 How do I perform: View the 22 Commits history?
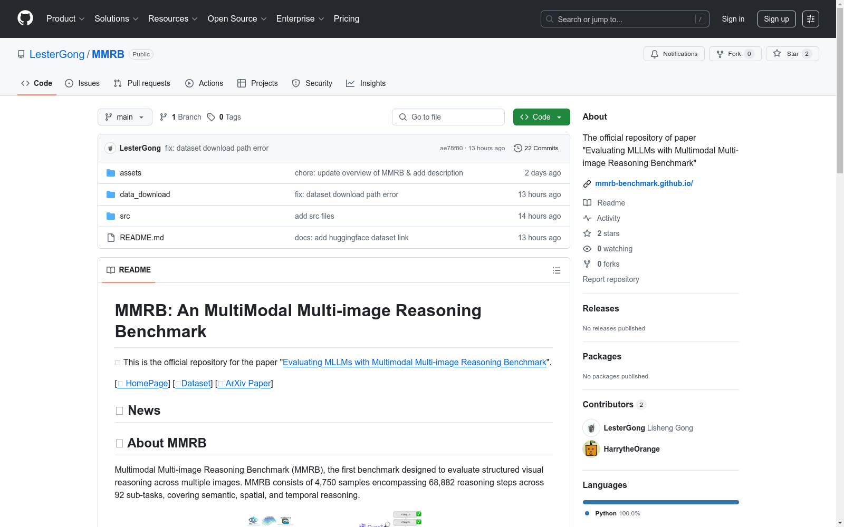pos(536,148)
